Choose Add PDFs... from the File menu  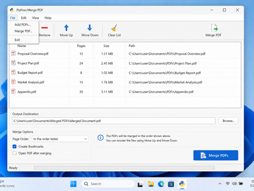23,25
